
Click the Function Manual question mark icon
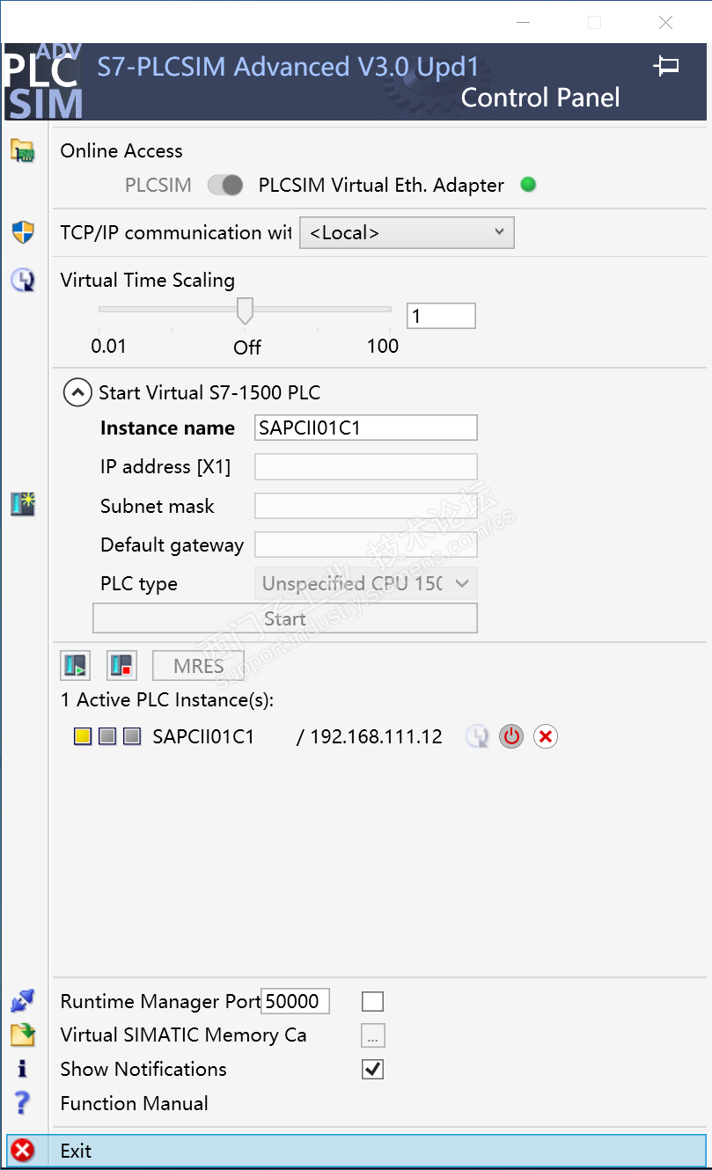coord(22,1103)
